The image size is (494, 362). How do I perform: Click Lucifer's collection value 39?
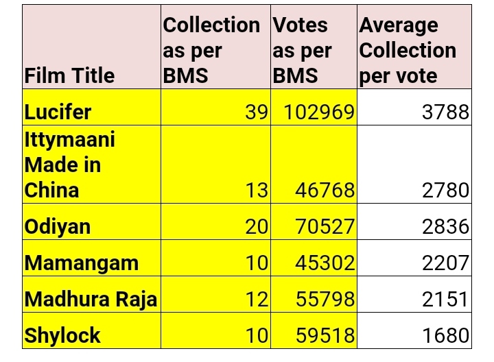(x=216, y=107)
